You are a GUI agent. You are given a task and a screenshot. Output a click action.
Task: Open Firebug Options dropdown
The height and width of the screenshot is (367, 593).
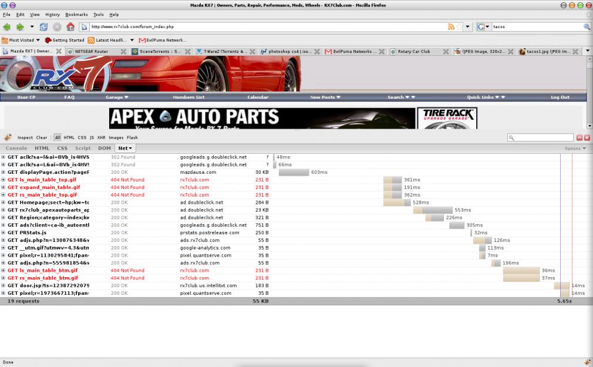point(575,149)
